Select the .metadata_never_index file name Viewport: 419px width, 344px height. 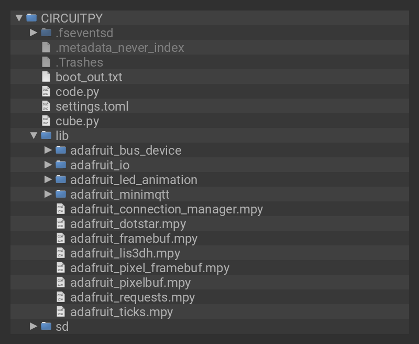[x=119, y=47]
